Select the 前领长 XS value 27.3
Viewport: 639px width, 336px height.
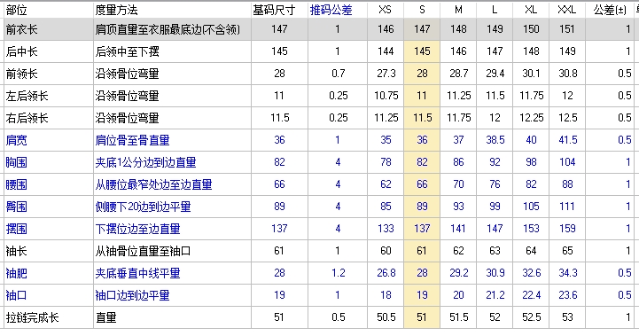click(x=386, y=74)
